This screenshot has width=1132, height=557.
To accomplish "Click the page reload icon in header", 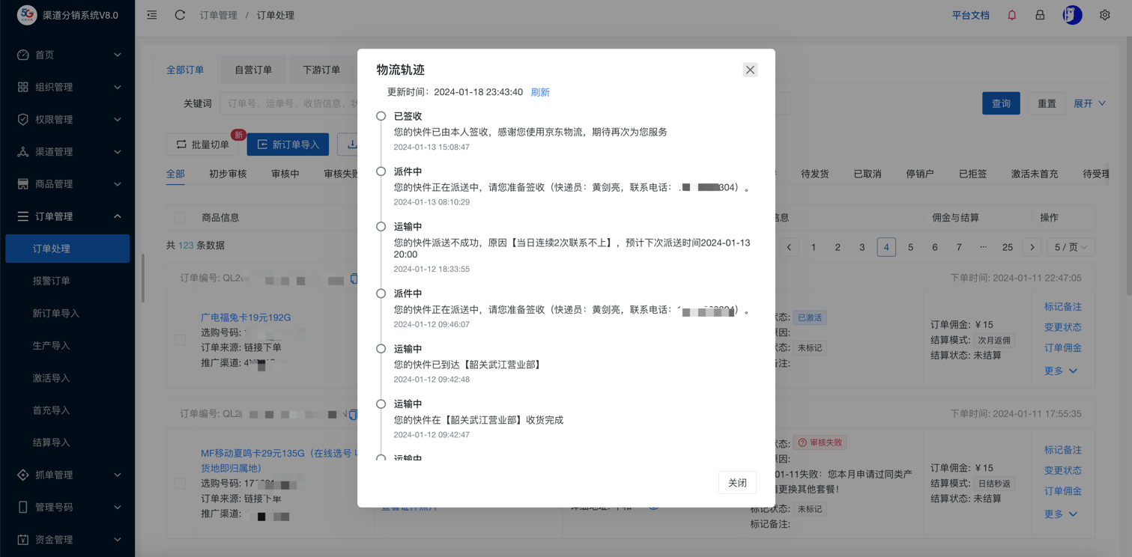I will 180,15.
